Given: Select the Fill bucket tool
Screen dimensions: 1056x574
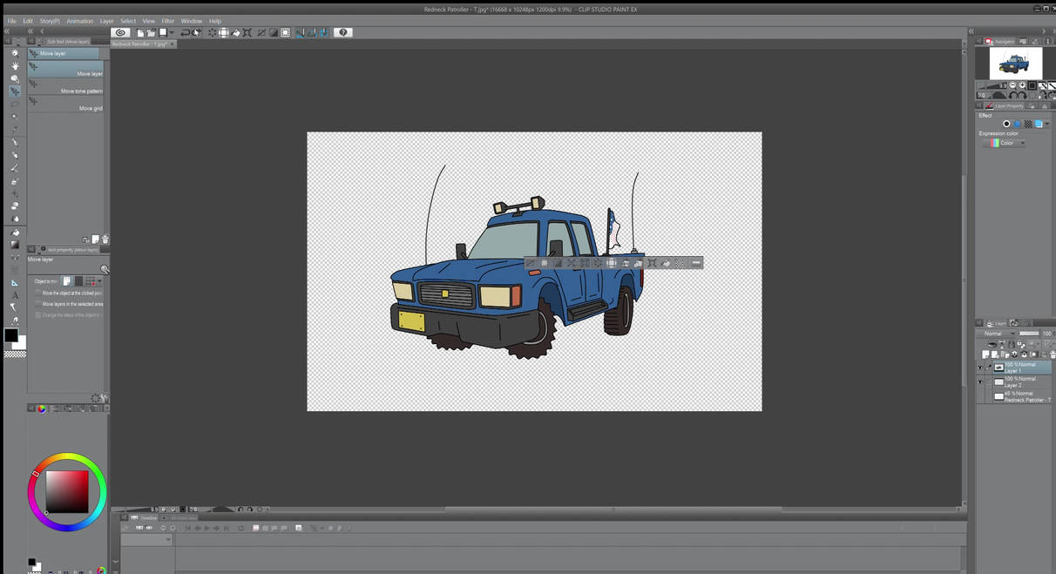Looking at the screenshot, I should point(15,233).
